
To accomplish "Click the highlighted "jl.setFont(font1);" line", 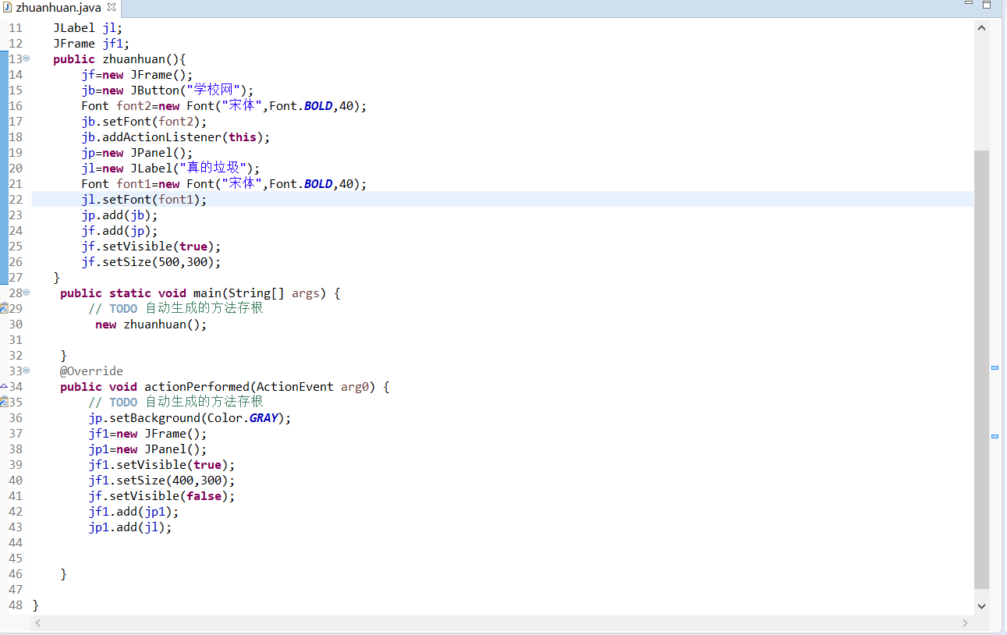I will pos(144,199).
